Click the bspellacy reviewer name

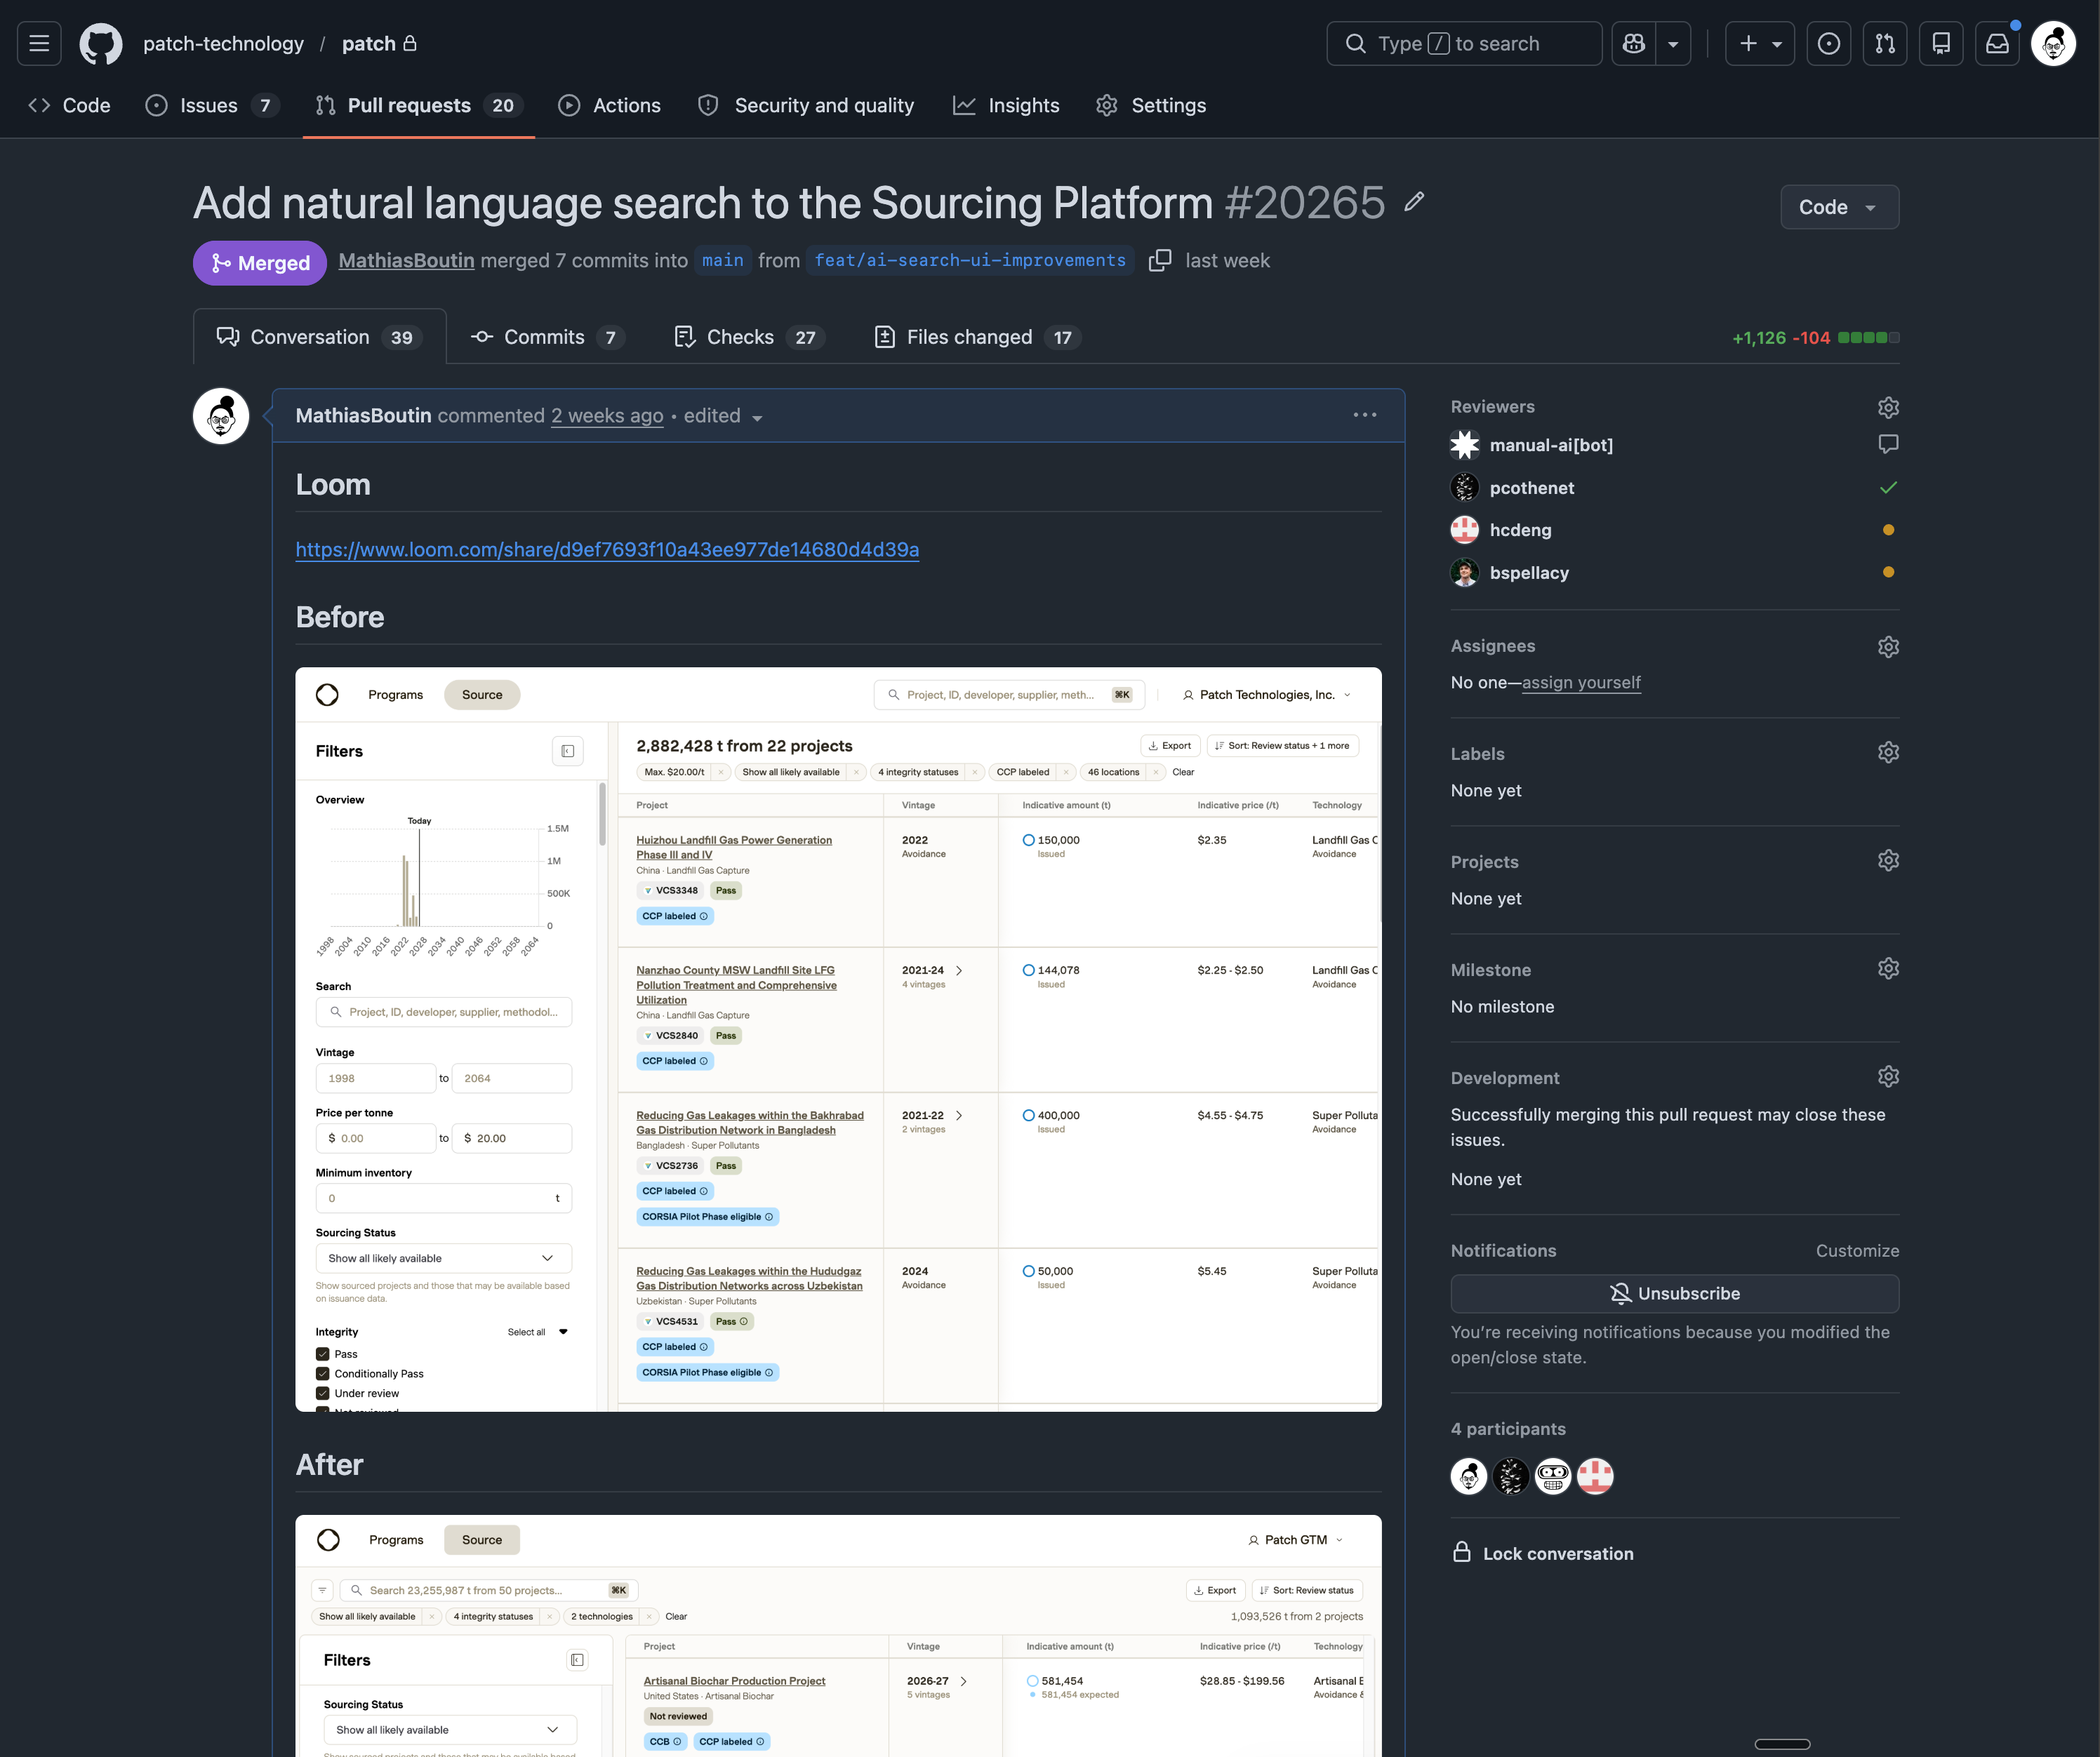pyautogui.click(x=1529, y=573)
